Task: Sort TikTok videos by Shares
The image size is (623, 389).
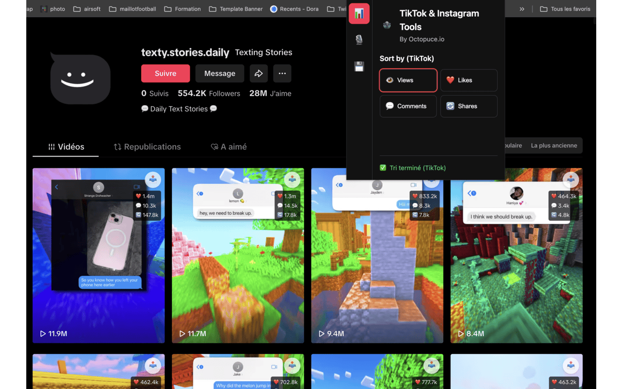Action: click(469, 106)
